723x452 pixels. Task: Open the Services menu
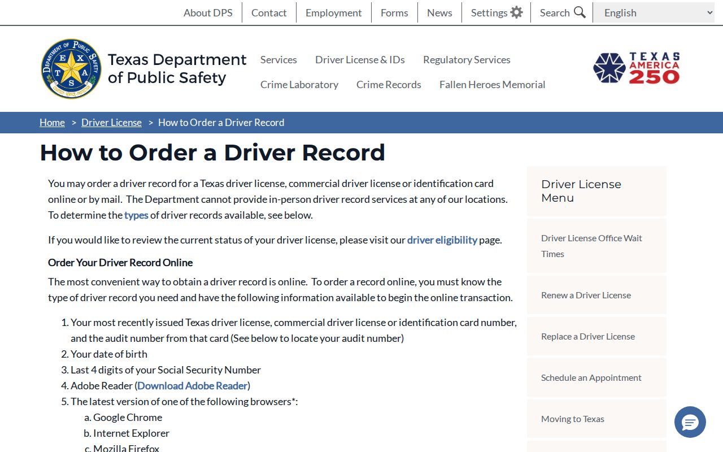(x=278, y=59)
